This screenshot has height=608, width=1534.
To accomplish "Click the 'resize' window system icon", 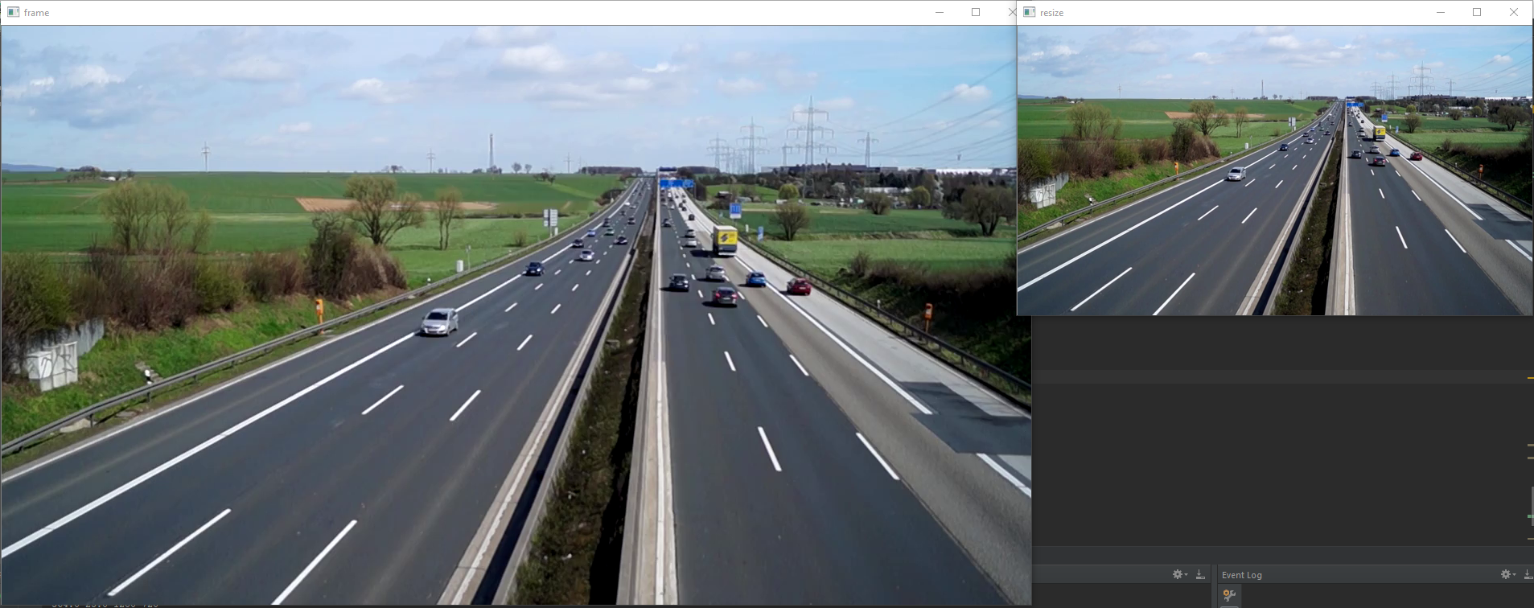I will (x=1029, y=12).
